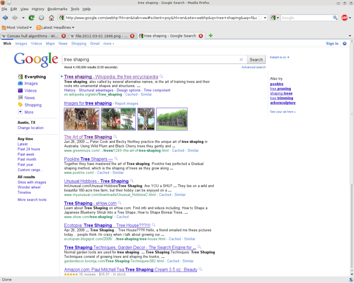Click the Adblock Plus ABP icon
354x283 pixels.
(345, 18)
